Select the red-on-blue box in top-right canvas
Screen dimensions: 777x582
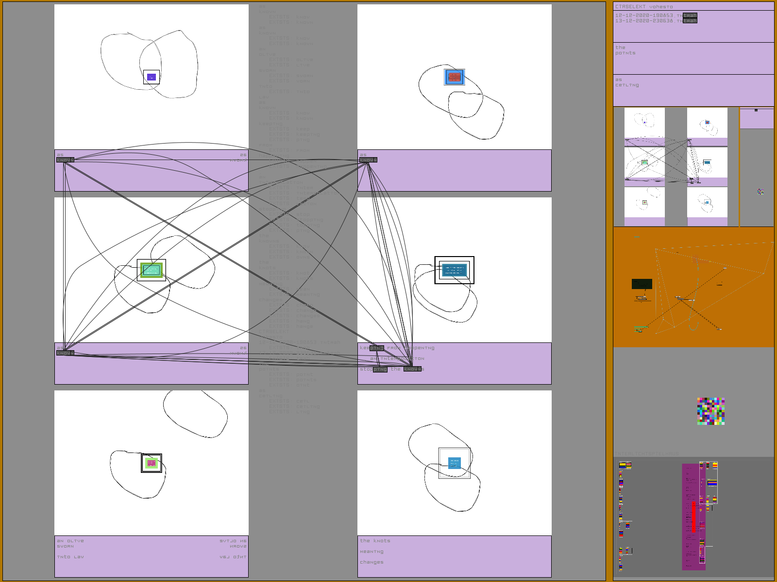(x=455, y=77)
